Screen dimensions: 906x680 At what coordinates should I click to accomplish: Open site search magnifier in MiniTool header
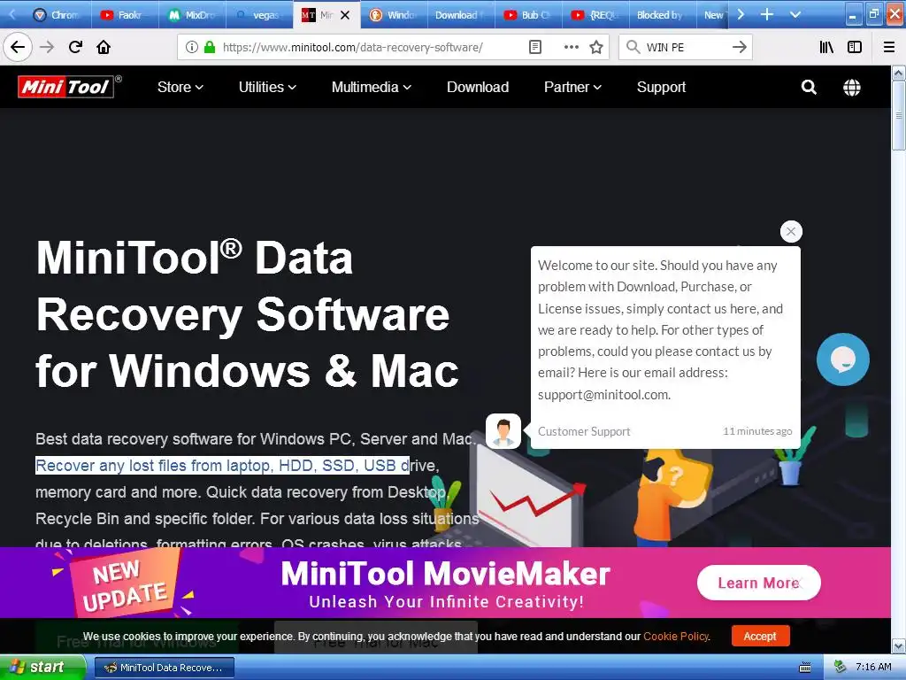[x=809, y=88]
